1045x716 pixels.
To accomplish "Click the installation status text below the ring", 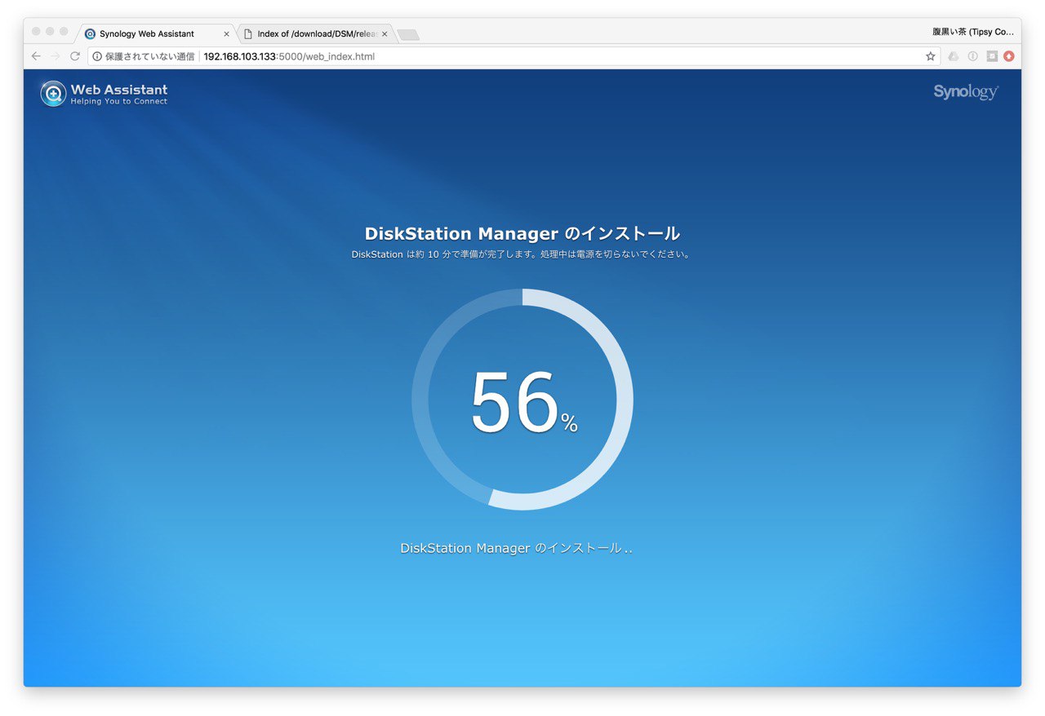I will [x=516, y=549].
